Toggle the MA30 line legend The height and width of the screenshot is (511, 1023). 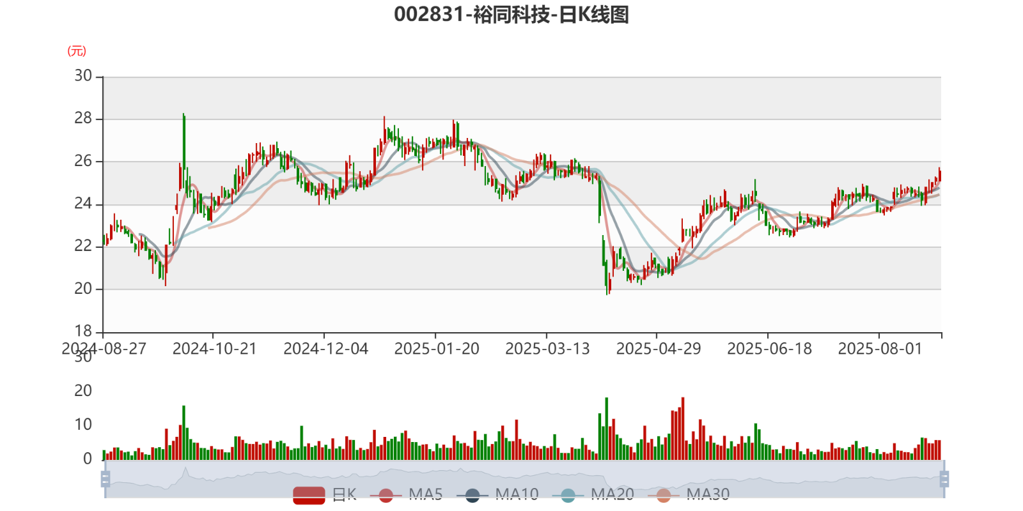689,495
